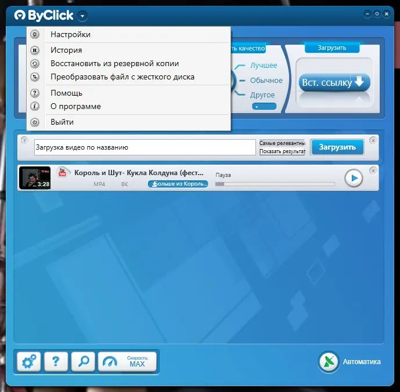Click the О программе info icon
This screenshot has width=400, height=392.
click(x=35, y=106)
